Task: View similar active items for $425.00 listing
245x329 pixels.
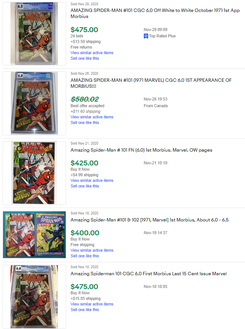Action: [92, 180]
